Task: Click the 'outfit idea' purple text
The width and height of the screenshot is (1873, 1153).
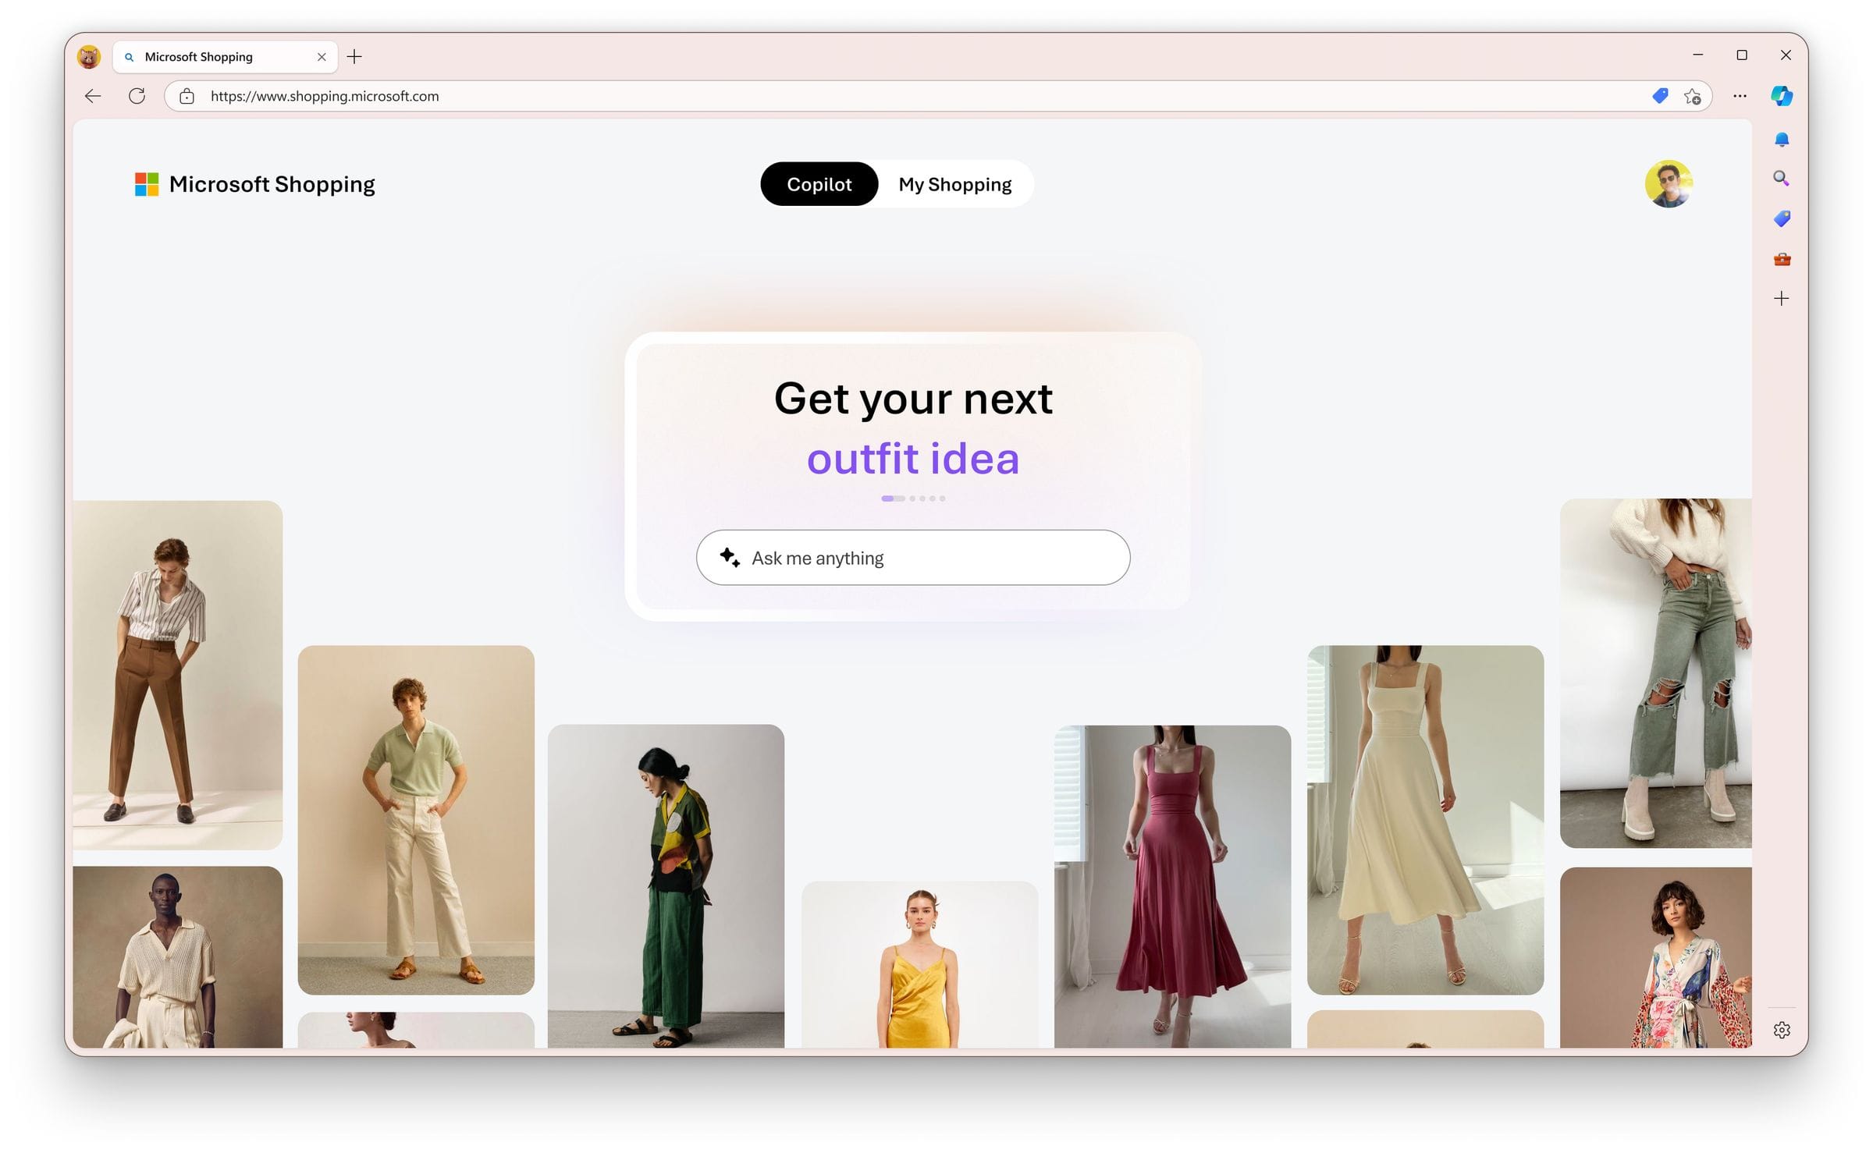Action: pyautogui.click(x=913, y=458)
